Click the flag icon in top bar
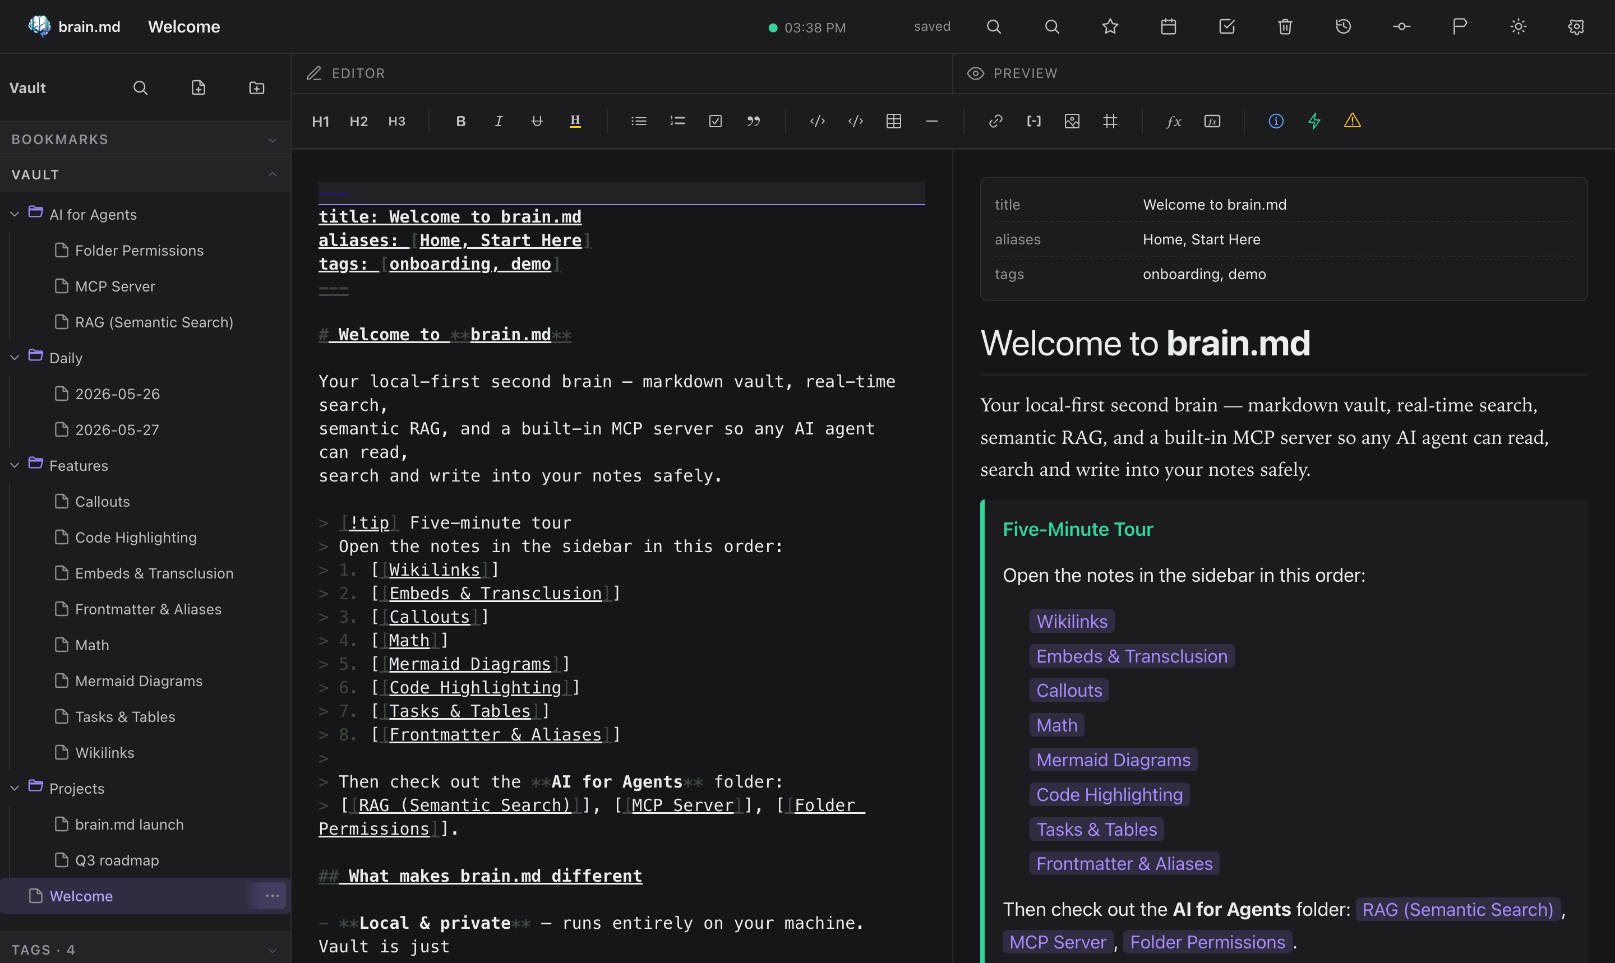This screenshot has width=1615, height=963. [1460, 26]
